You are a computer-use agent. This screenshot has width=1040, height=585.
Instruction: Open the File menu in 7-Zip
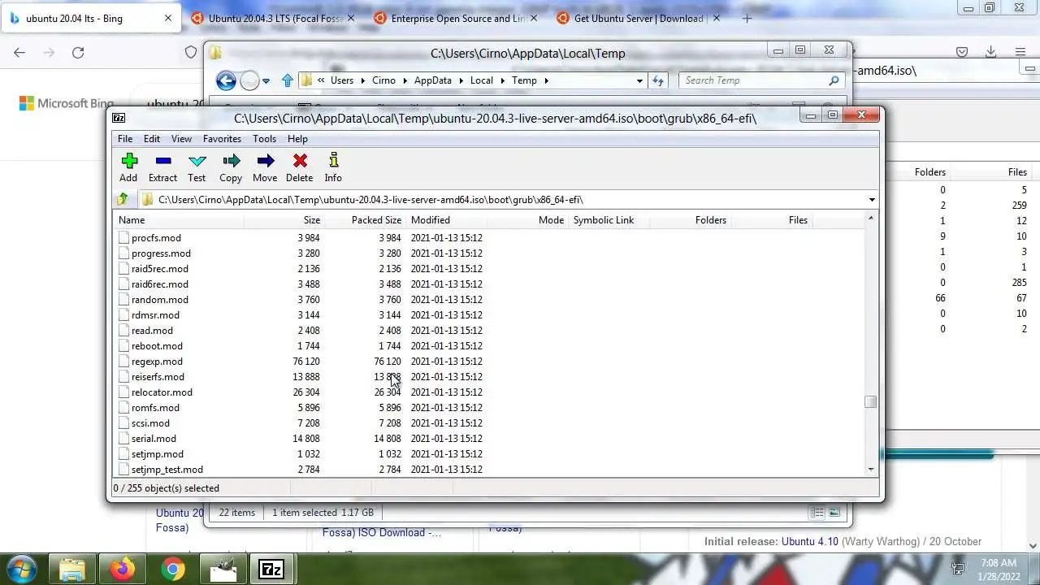[124, 139]
